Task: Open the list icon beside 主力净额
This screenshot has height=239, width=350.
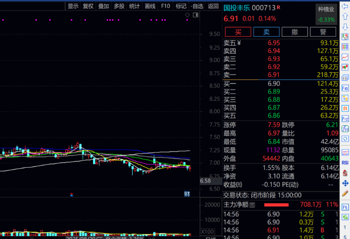Action: pos(252,205)
